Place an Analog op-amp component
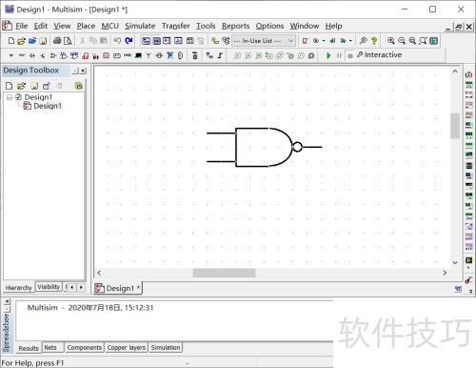This screenshot has height=368, width=476. 53,55
